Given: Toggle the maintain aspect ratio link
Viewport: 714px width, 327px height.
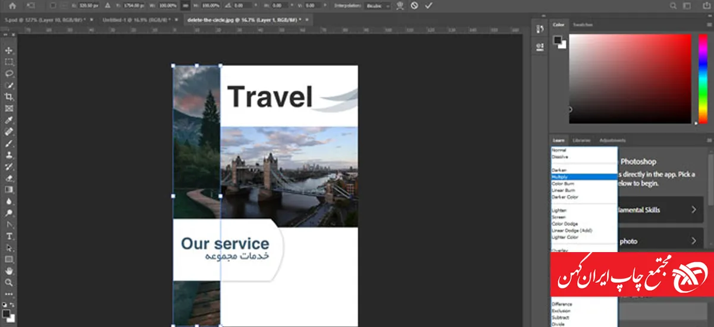Looking at the screenshot, I should tap(185, 5).
